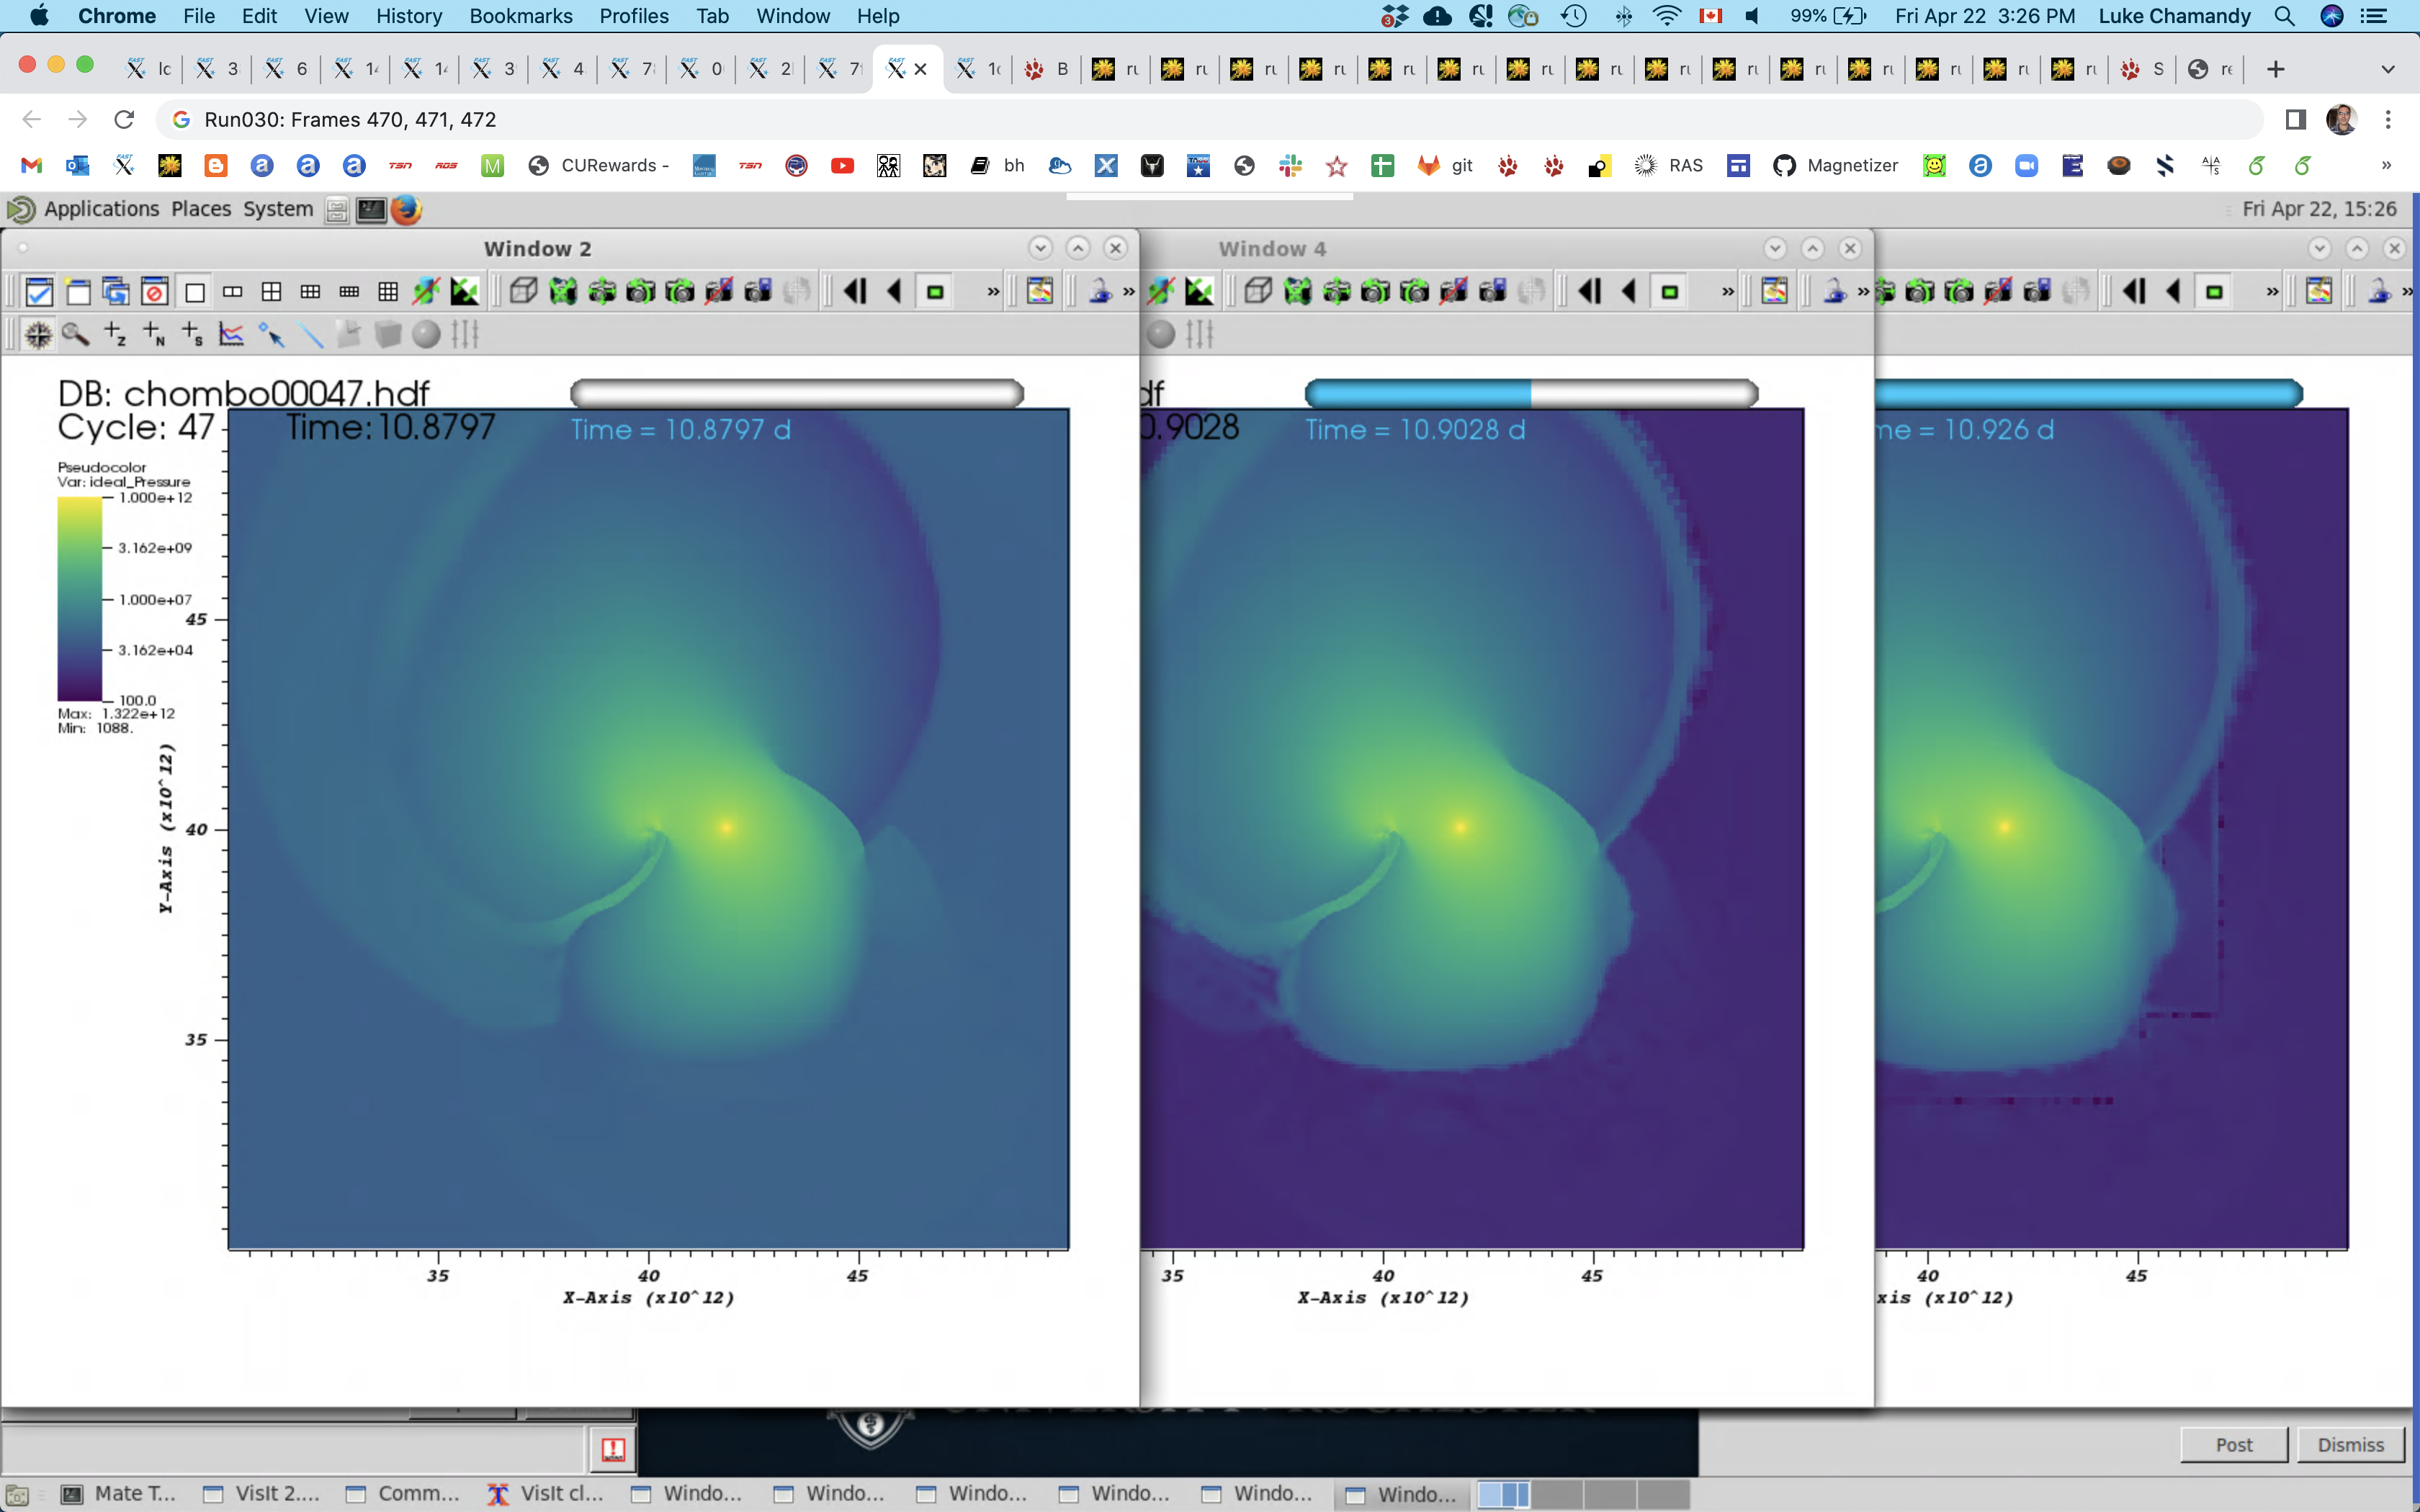Open MATE System menu
The height and width of the screenshot is (1512, 2420).
[278, 208]
